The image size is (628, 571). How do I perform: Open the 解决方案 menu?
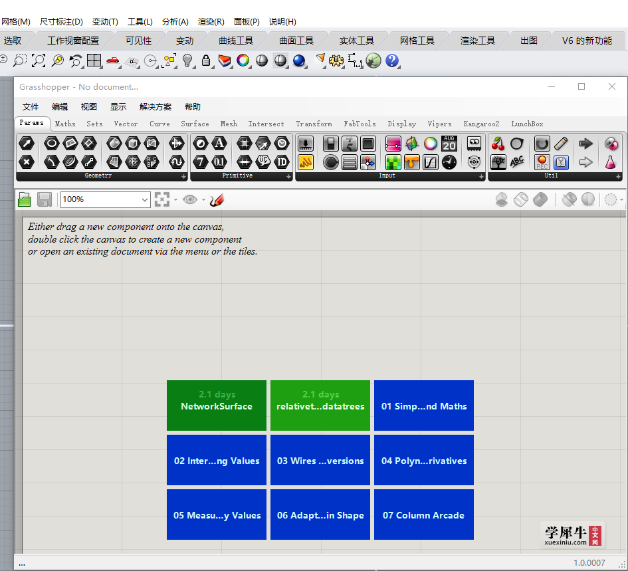(156, 106)
